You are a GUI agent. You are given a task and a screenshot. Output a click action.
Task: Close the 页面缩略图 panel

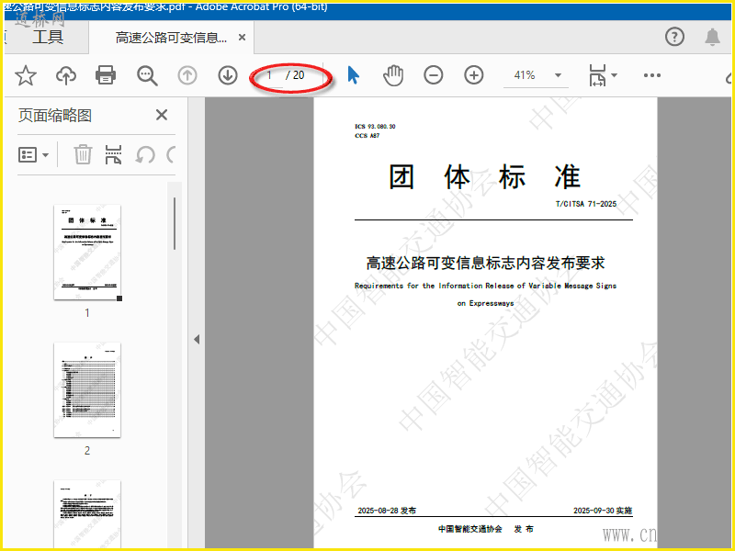tap(162, 115)
